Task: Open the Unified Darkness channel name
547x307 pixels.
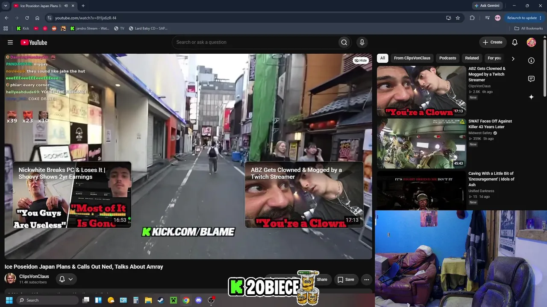Action: tap(481, 191)
